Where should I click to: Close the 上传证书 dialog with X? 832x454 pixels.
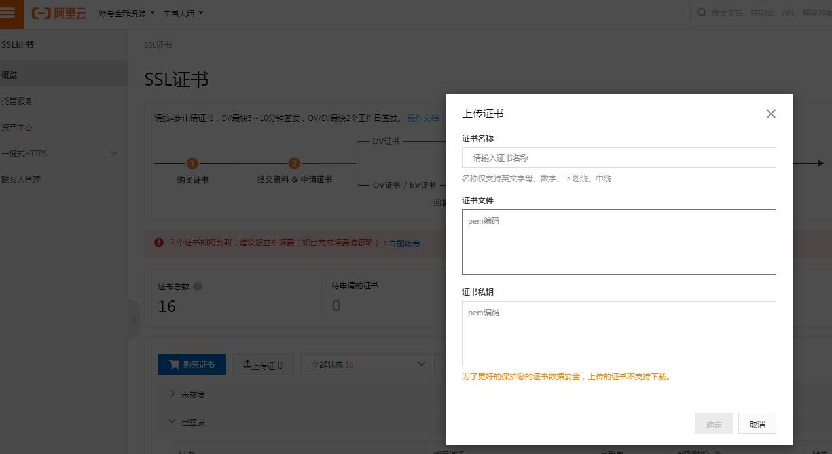(770, 114)
